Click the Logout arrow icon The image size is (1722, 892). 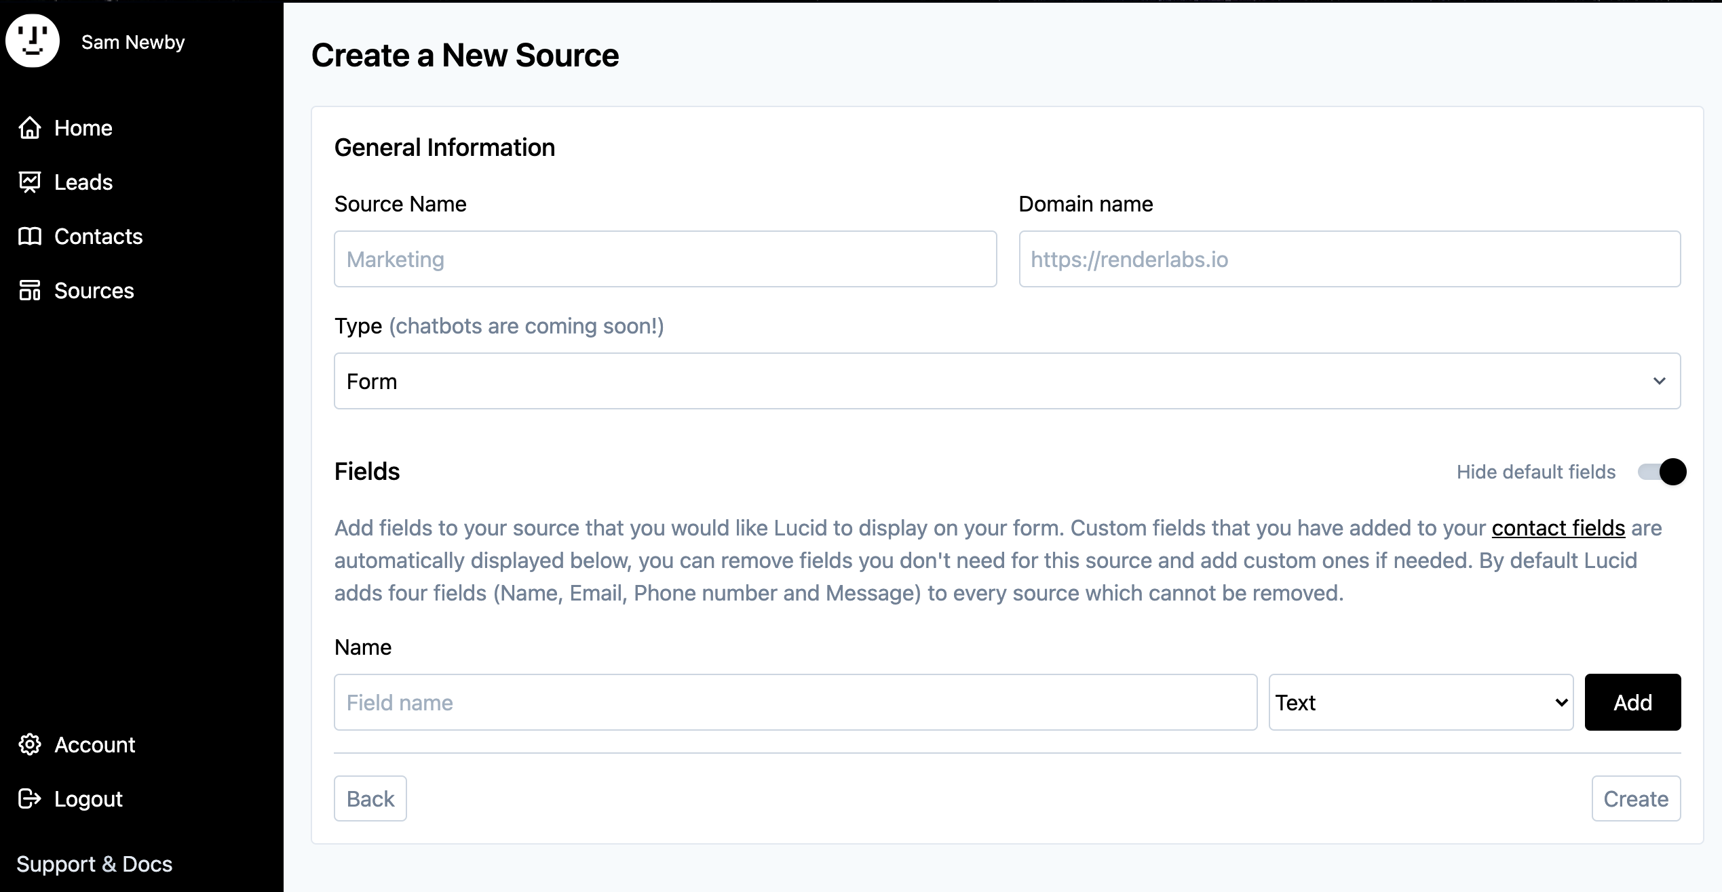[x=30, y=798]
